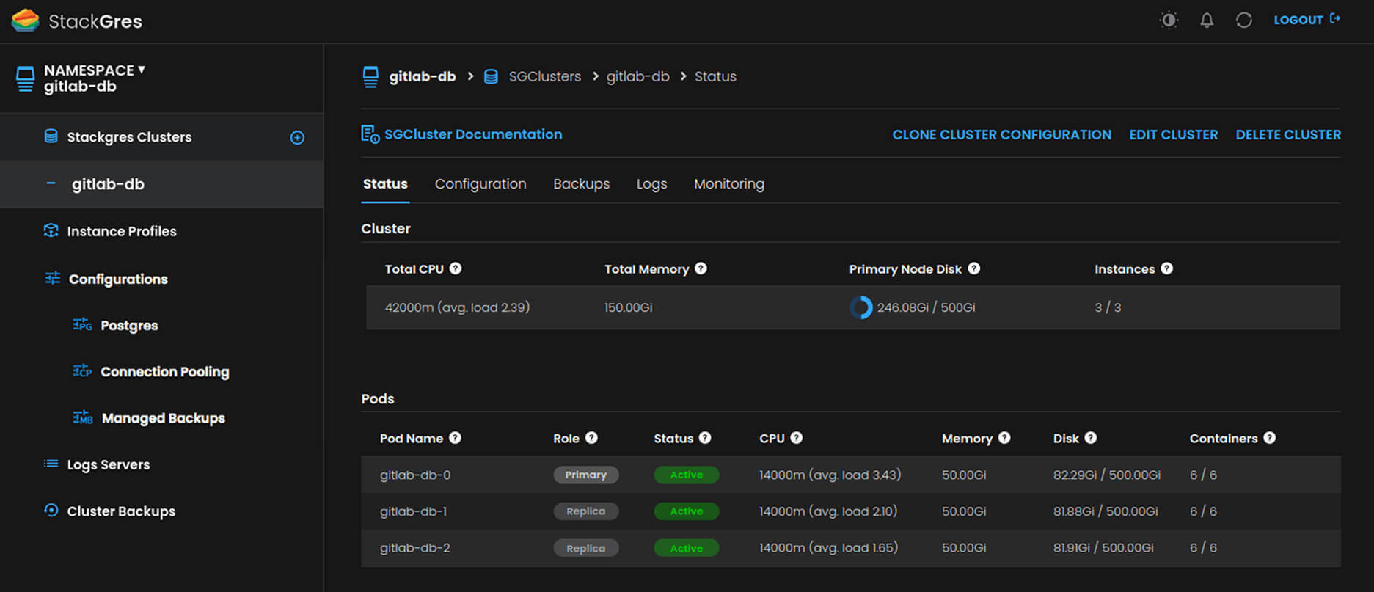Click the SGClusters breadcrumb database icon
The height and width of the screenshot is (592, 1374).
coord(491,76)
